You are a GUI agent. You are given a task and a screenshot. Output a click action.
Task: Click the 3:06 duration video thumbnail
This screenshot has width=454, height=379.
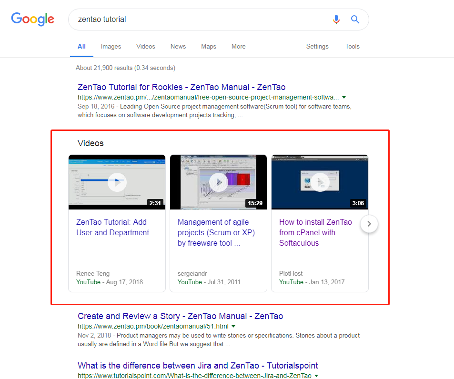[320, 182]
